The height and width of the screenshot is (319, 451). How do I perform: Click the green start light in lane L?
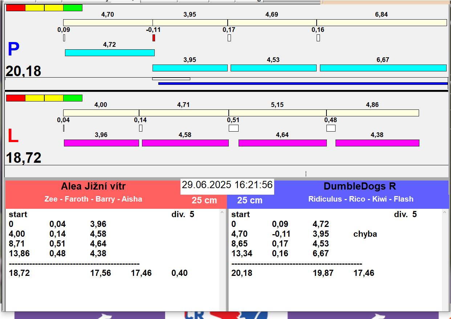[x=73, y=98]
